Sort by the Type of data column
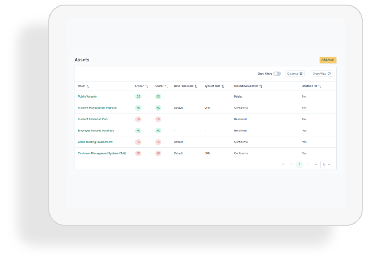This screenshot has width=367, height=263. click(223, 86)
